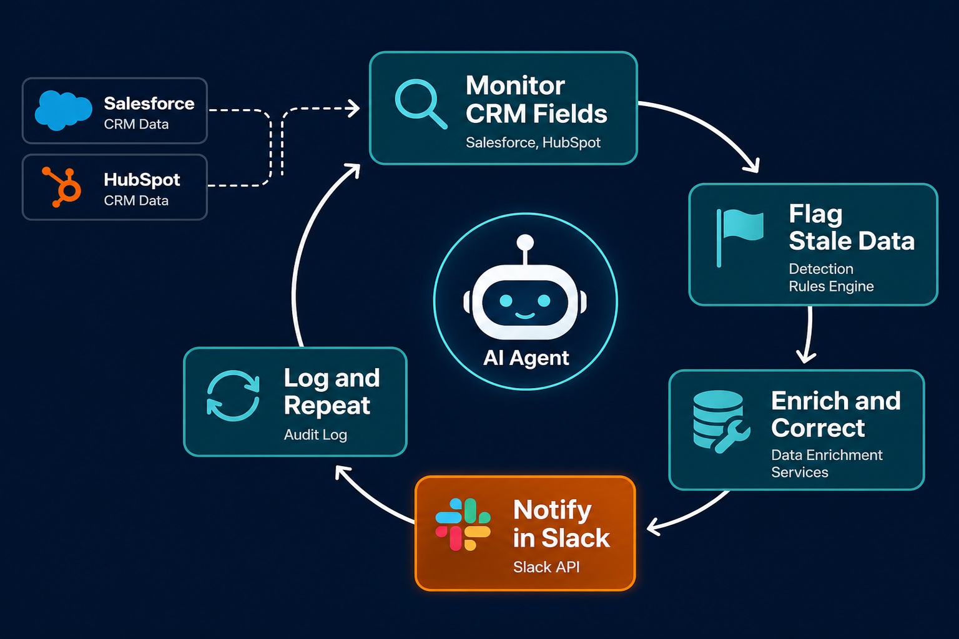The height and width of the screenshot is (639, 959).
Task: Click 'CRM Data' under Salesforce
Action: click(x=136, y=124)
